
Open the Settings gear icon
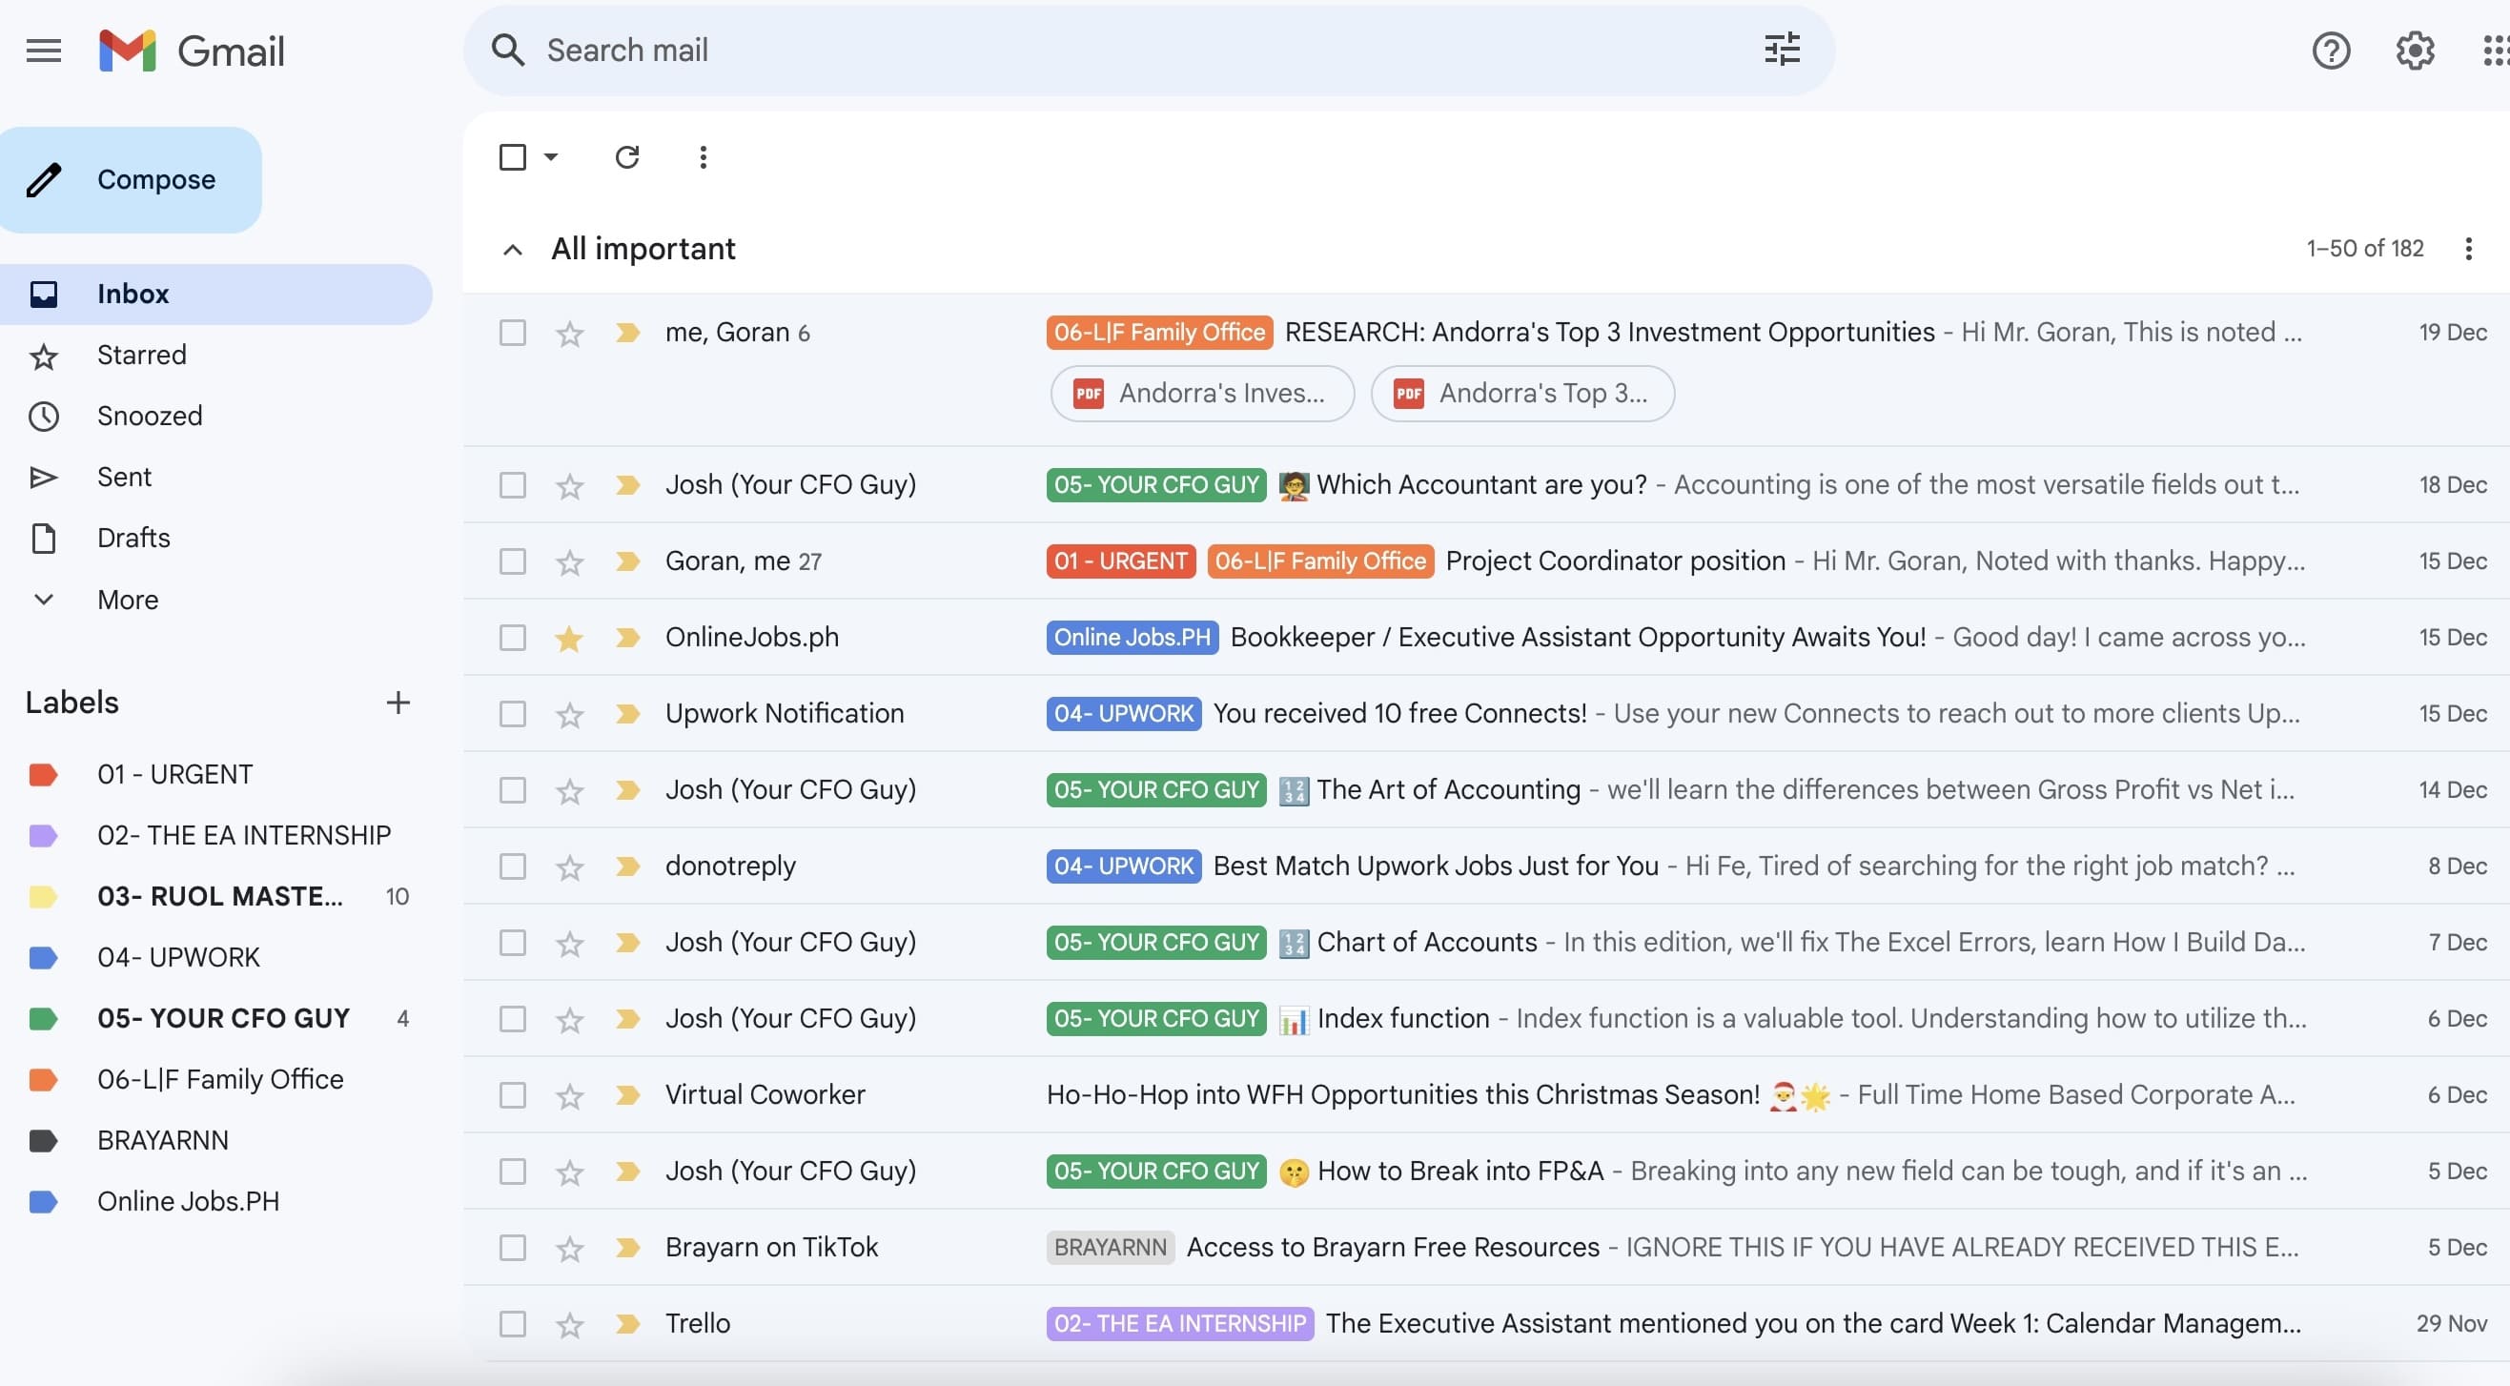coord(2415,51)
